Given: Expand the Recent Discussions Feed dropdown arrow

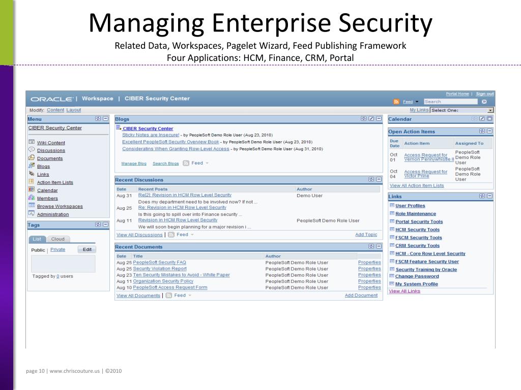Looking at the screenshot, I should tap(192, 235).
